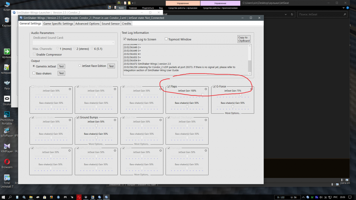Show hidden tray icons chevron
This screenshot has width=356, height=200.
click(x=303, y=197)
